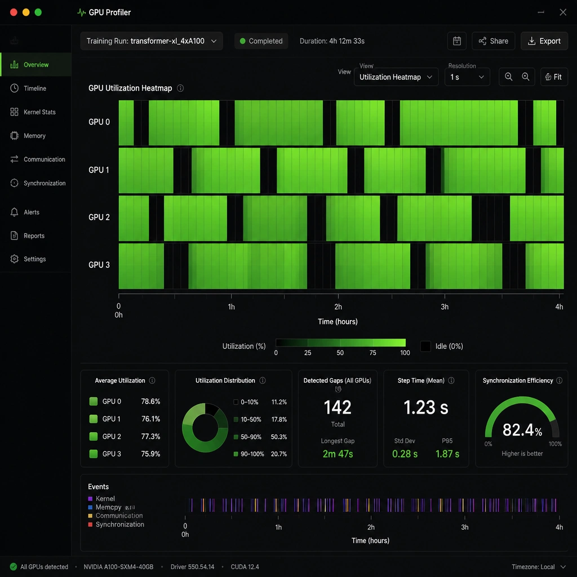Click the Timeline clock icon
The height and width of the screenshot is (577, 577).
[14, 88]
